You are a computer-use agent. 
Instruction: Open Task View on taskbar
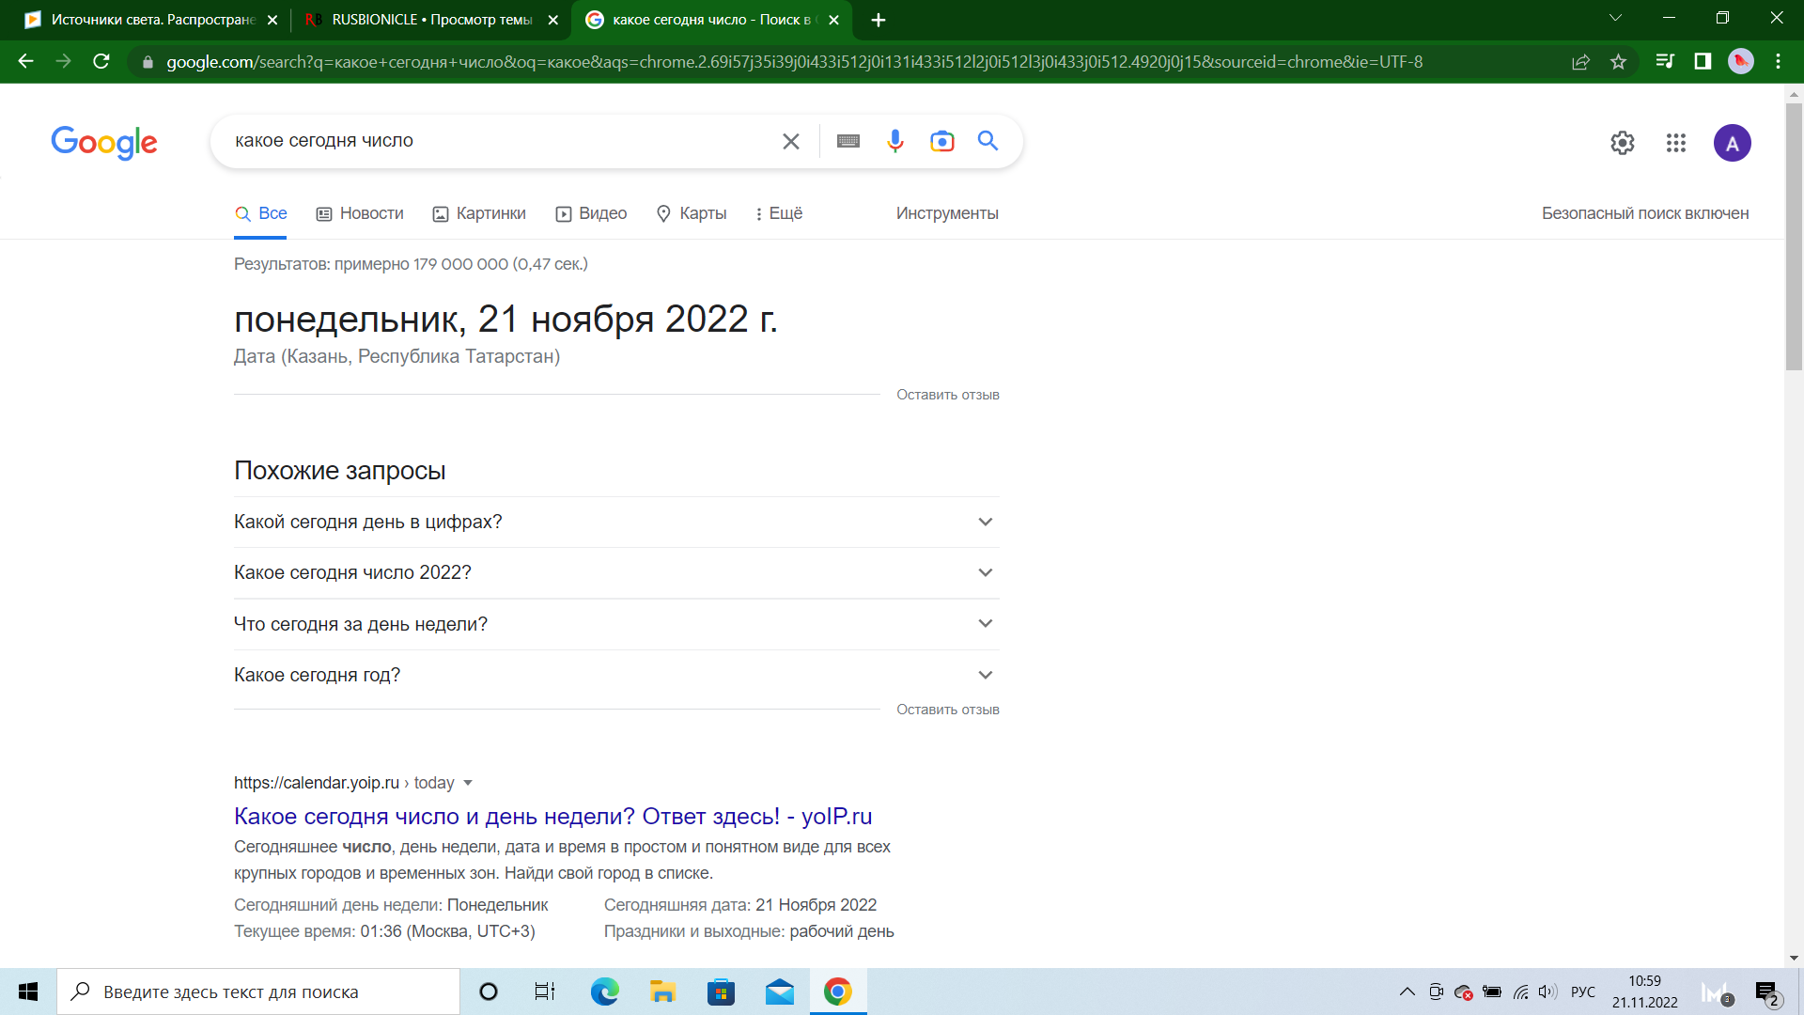click(545, 992)
